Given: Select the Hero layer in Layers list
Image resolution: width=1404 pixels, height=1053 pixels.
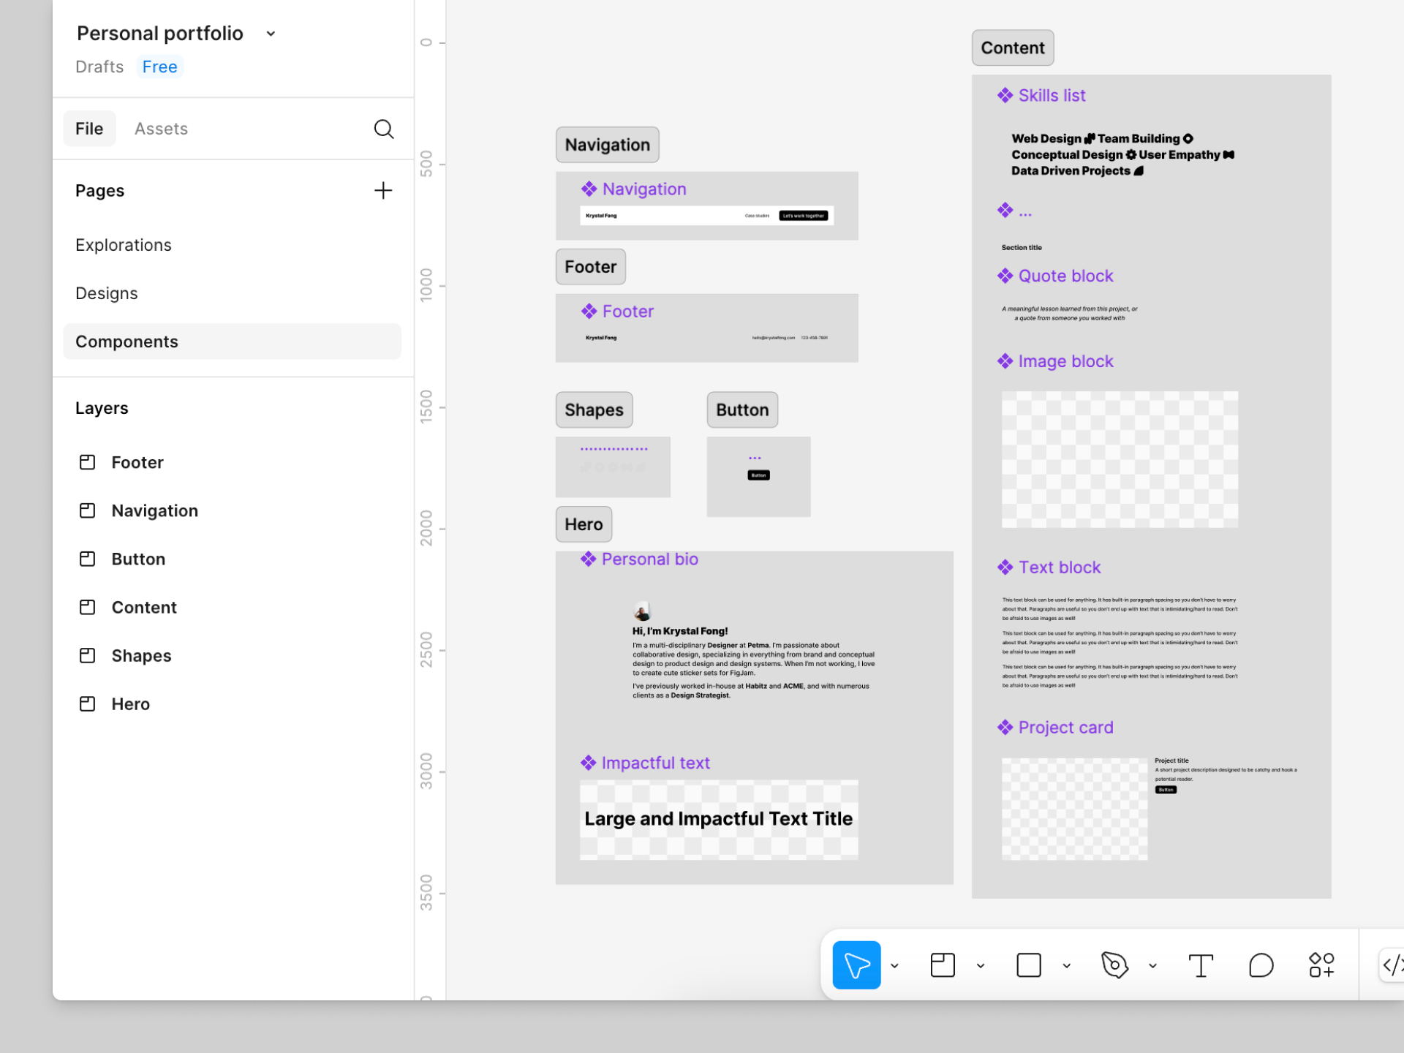Looking at the screenshot, I should pyautogui.click(x=130, y=704).
